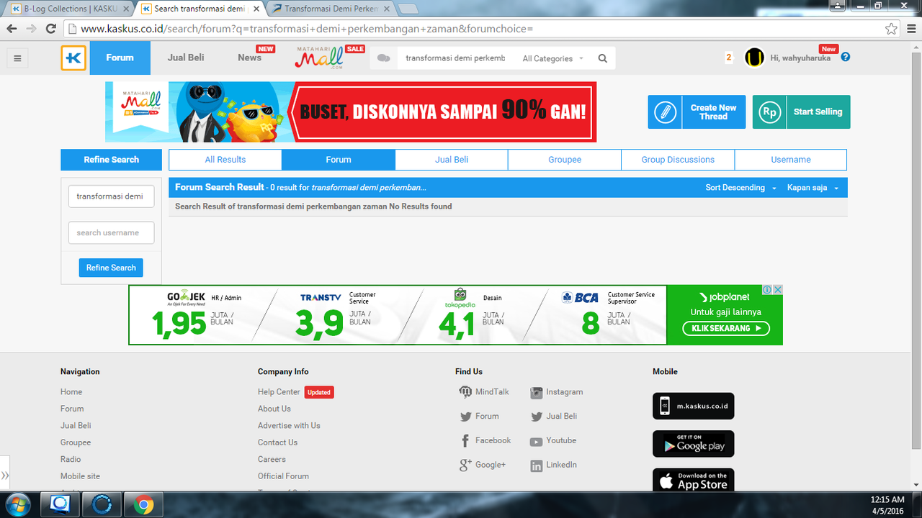
Task: Open the notifications count badge showing 2
Action: point(729,58)
